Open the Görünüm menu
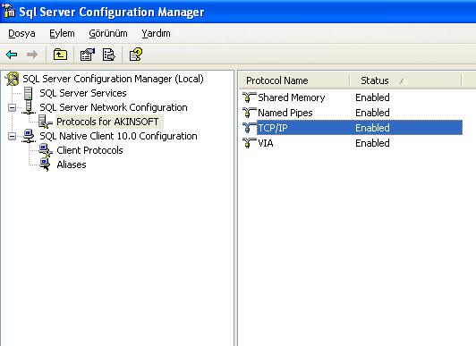Screen dimensions: 476x346 tap(108, 33)
